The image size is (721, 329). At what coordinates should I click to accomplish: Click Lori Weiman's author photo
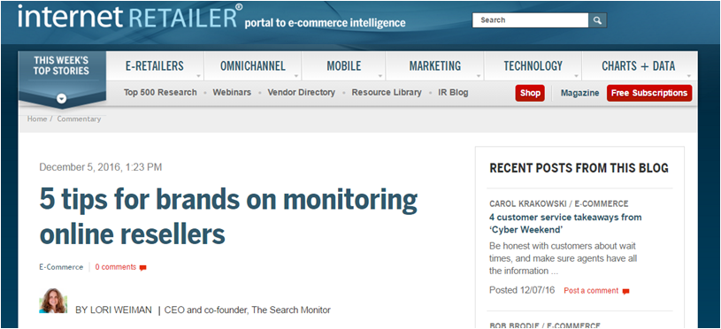click(x=53, y=301)
